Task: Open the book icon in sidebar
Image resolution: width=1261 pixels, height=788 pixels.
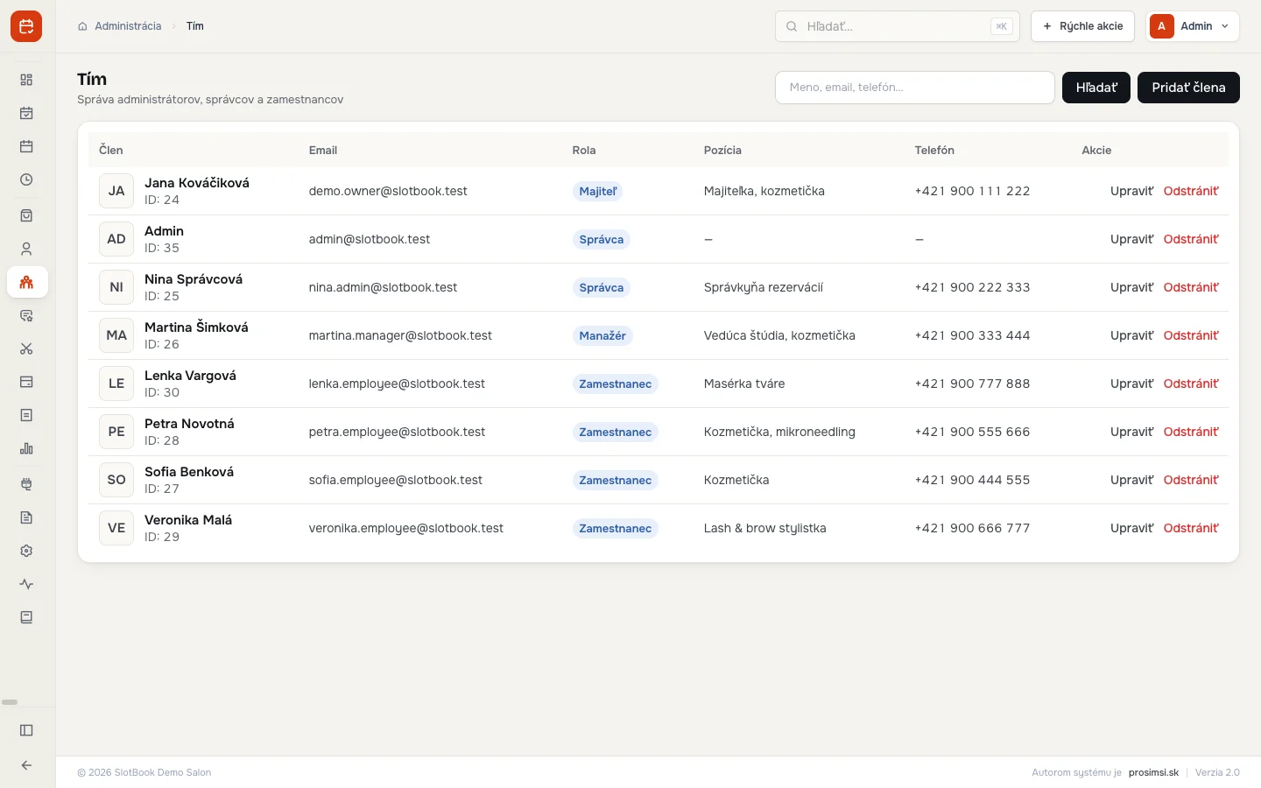Action: pos(26,617)
